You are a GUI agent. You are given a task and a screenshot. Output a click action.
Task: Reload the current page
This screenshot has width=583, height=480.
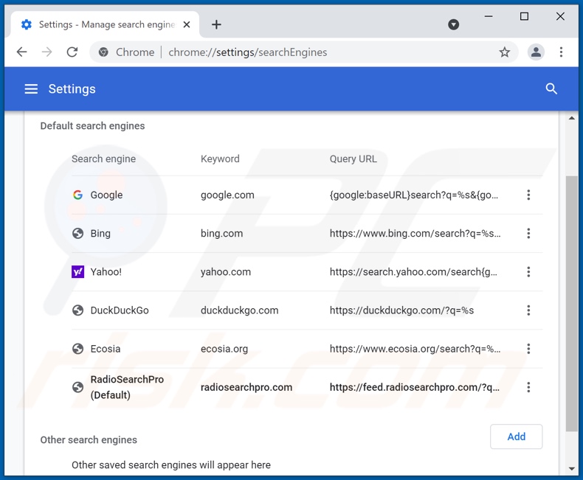click(x=72, y=52)
